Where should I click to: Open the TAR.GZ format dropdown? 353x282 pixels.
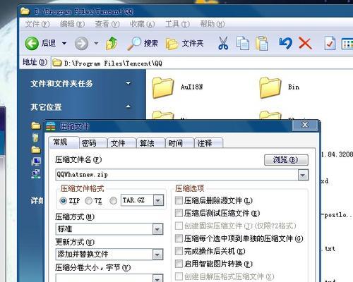coord(158,200)
